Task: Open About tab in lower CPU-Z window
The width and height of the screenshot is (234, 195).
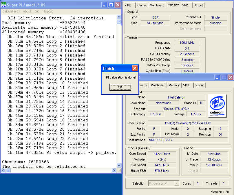Action: (x=200, y=85)
